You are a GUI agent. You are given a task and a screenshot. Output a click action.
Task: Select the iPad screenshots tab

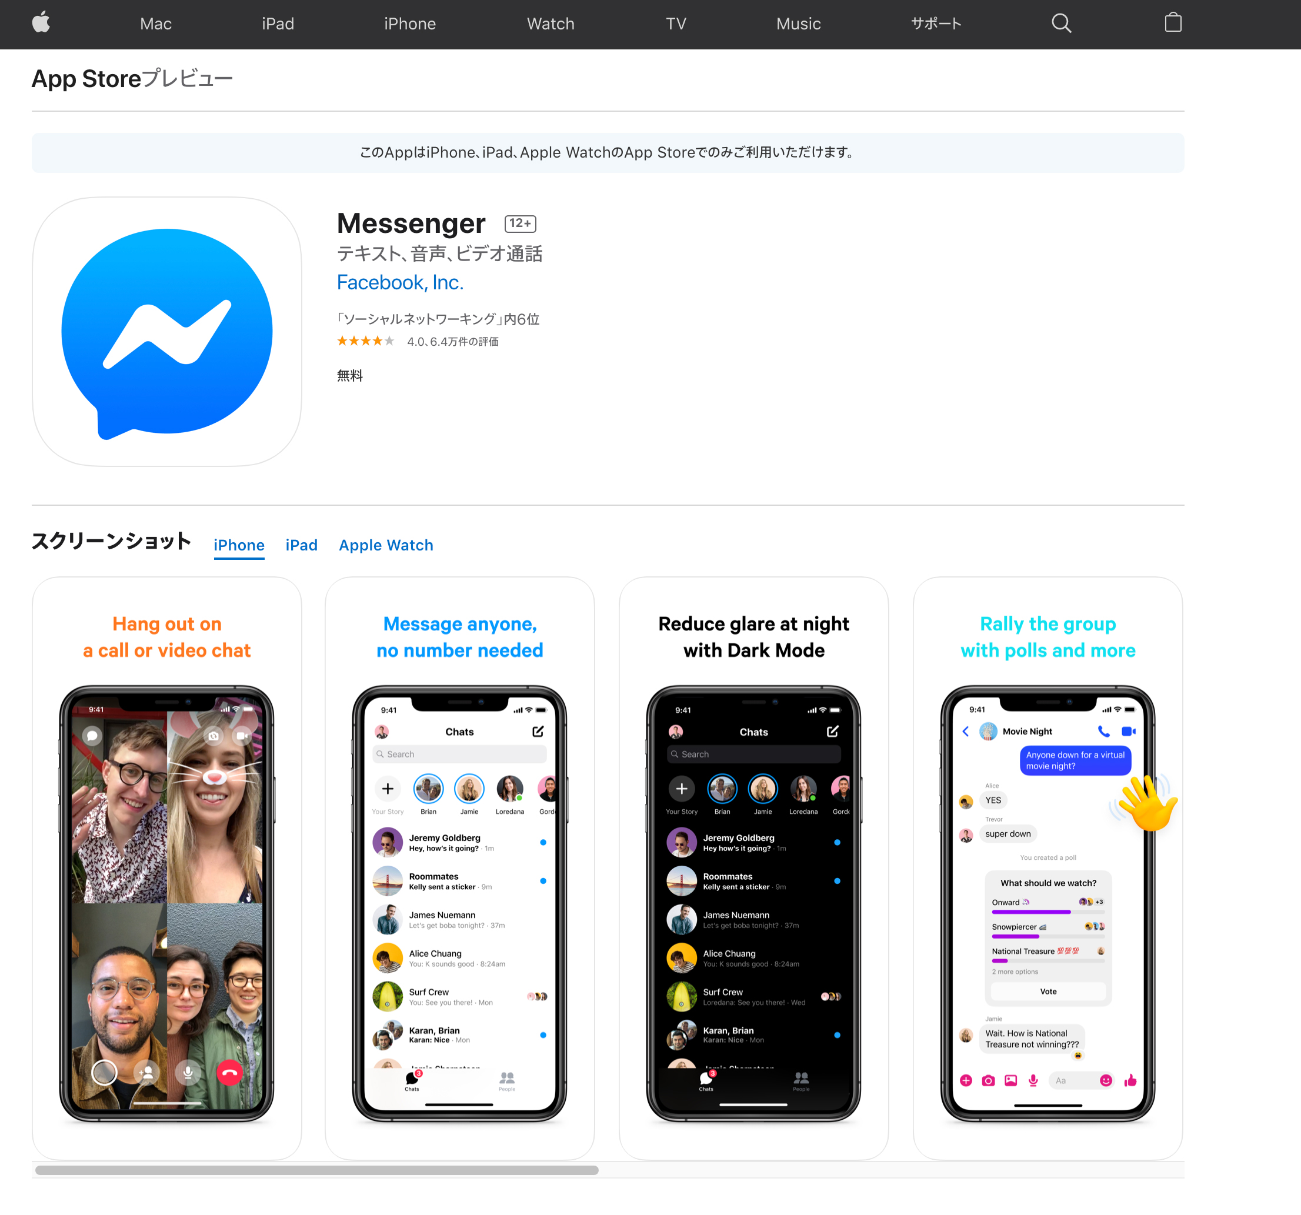coord(301,545)
